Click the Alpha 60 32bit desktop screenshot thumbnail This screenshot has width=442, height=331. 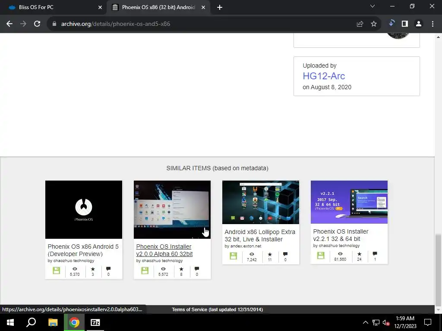pos(172,210)
